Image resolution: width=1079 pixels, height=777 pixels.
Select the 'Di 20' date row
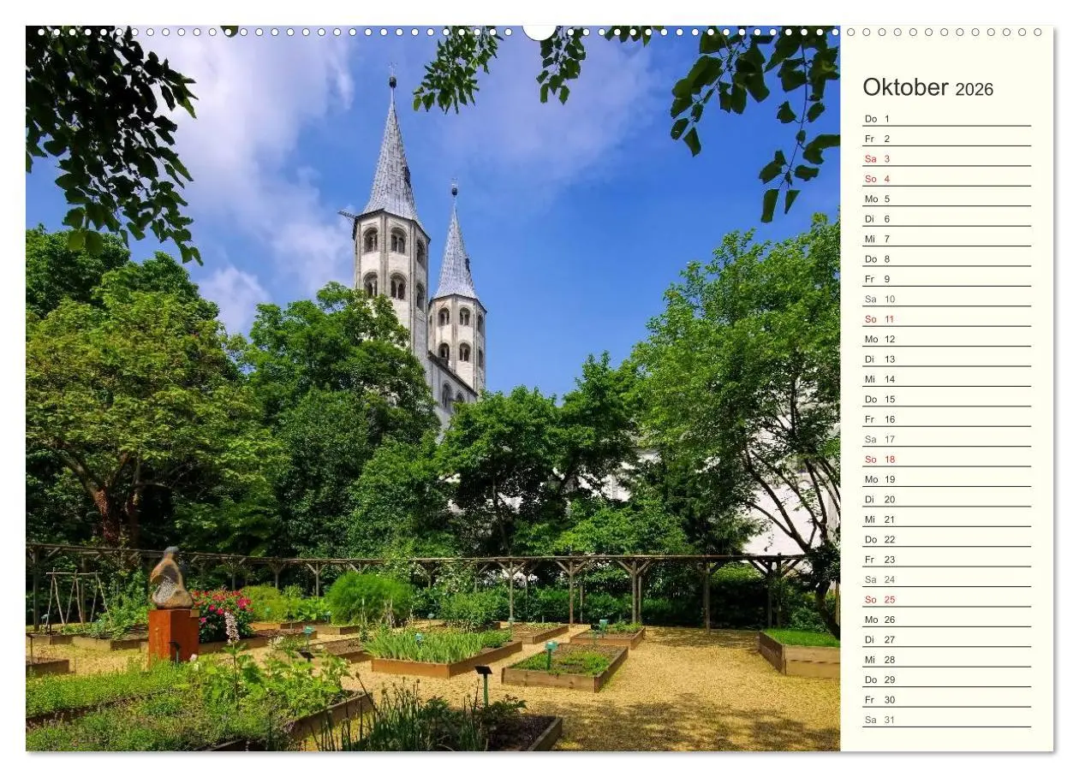[x=946, y=499]
